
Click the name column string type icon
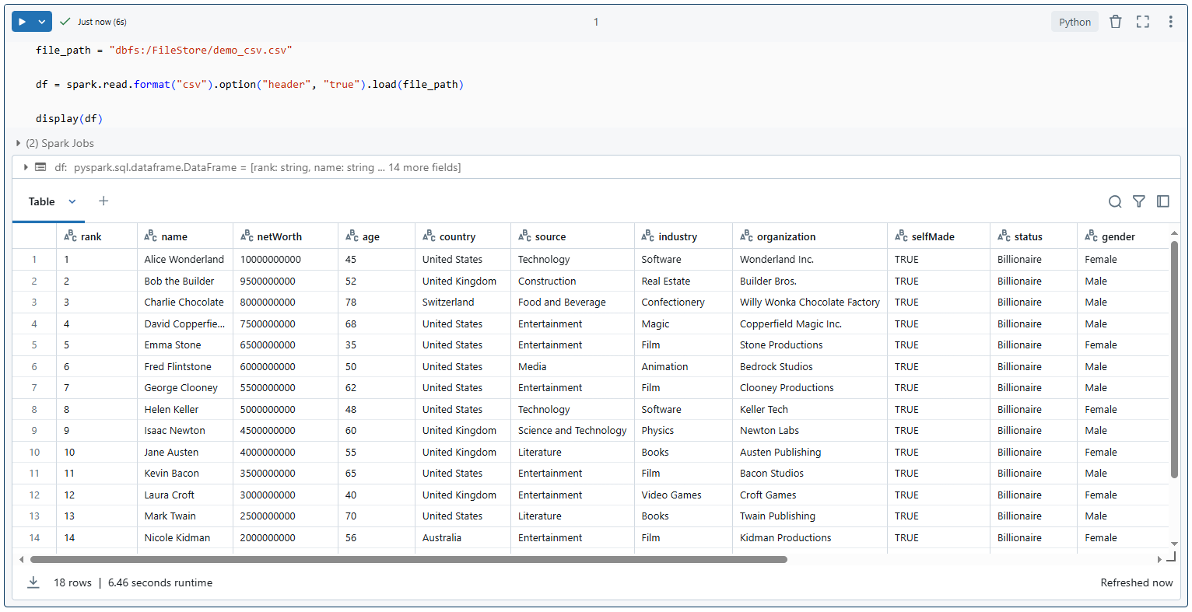click(151, 236)
